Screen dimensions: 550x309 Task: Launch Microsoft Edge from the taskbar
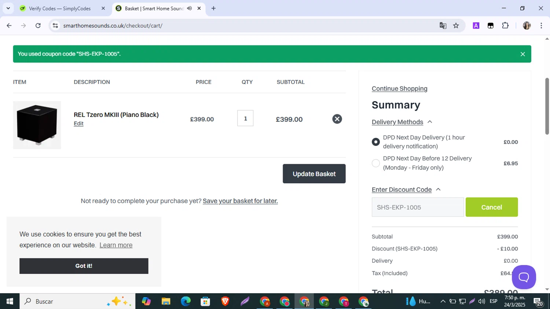[x=186, y=301]
